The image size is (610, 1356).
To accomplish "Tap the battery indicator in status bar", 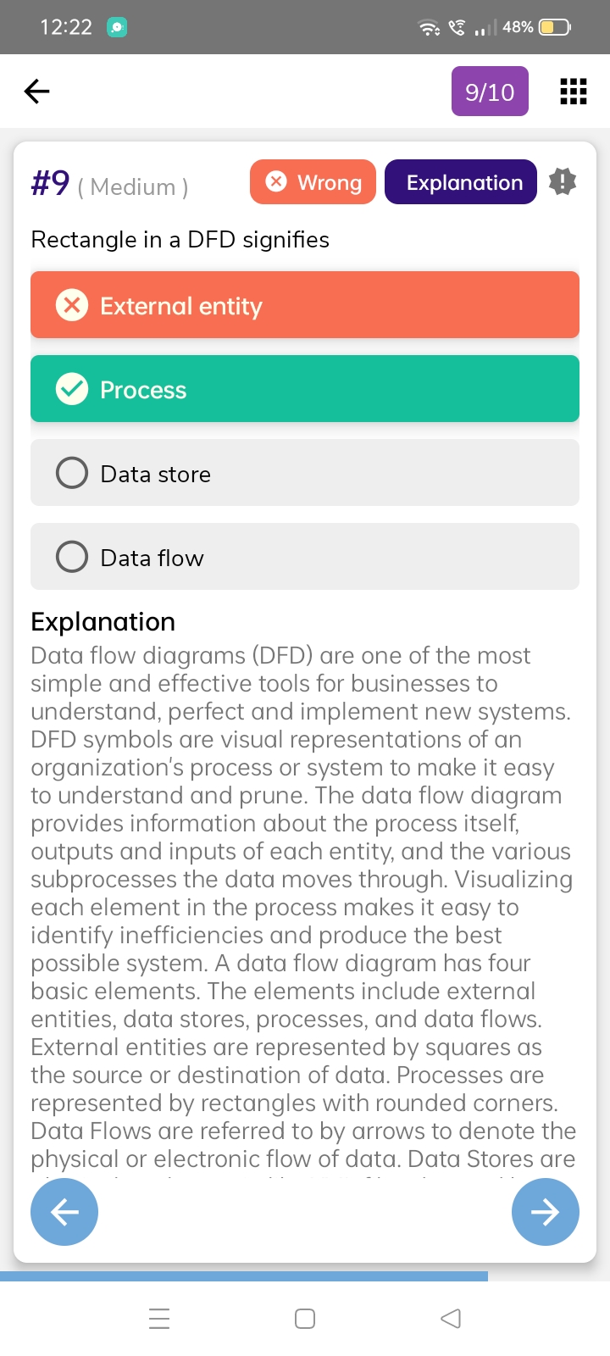I will point(555,27).
